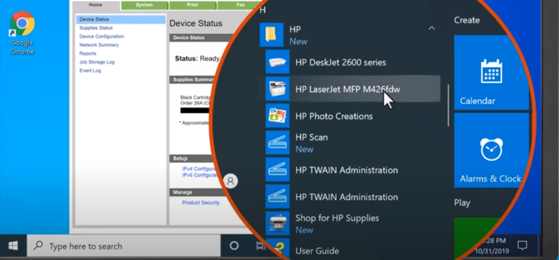The image size is (559, 260).
Task: Open the Product Security link
Action: [201, 203]
